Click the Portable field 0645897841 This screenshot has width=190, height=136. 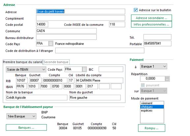157,43
